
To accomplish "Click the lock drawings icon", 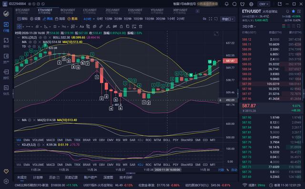I will coord(121,26).
